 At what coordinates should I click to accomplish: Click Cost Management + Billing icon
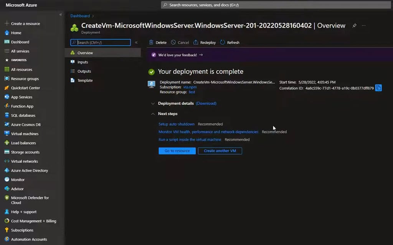click(7, 221)
